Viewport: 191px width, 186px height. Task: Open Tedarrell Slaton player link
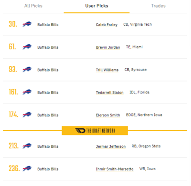coord(109,93)
